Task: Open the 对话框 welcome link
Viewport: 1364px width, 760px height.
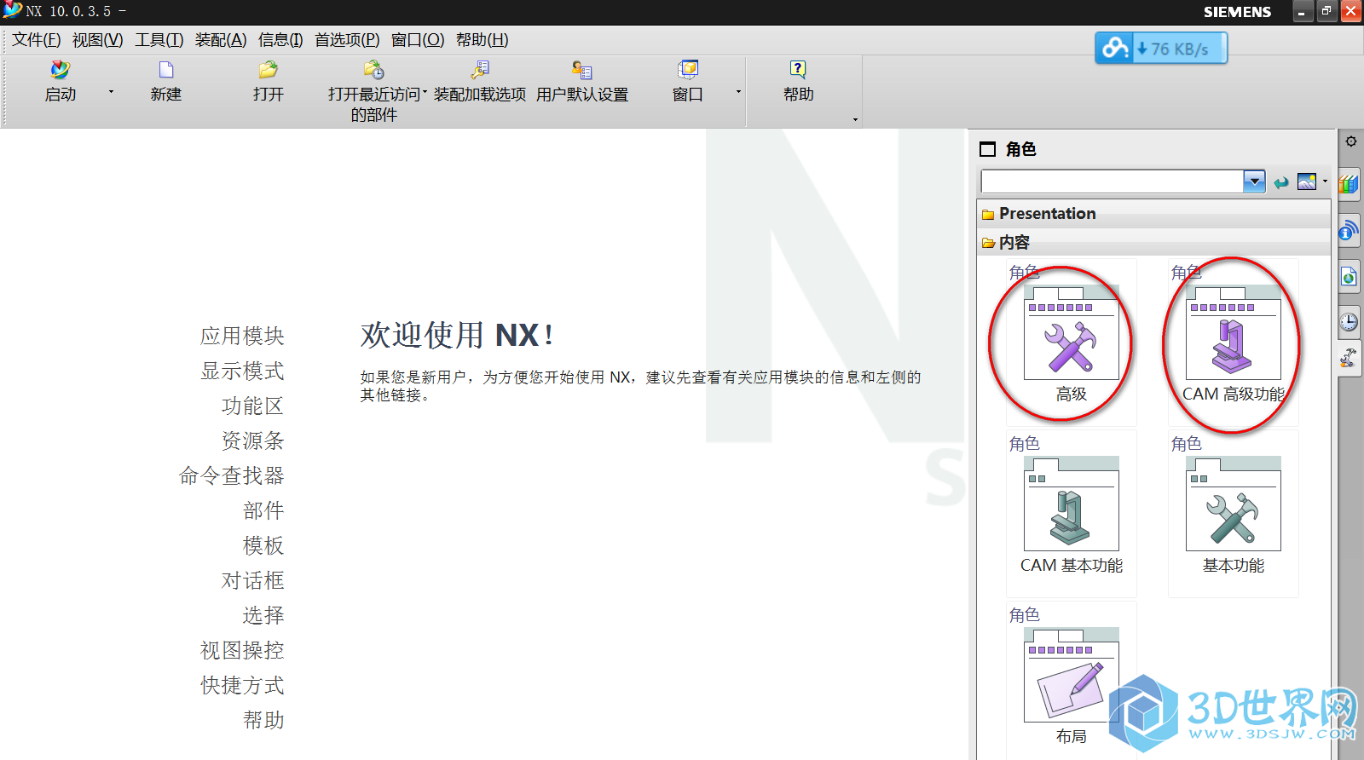Action: coord(252,580)
